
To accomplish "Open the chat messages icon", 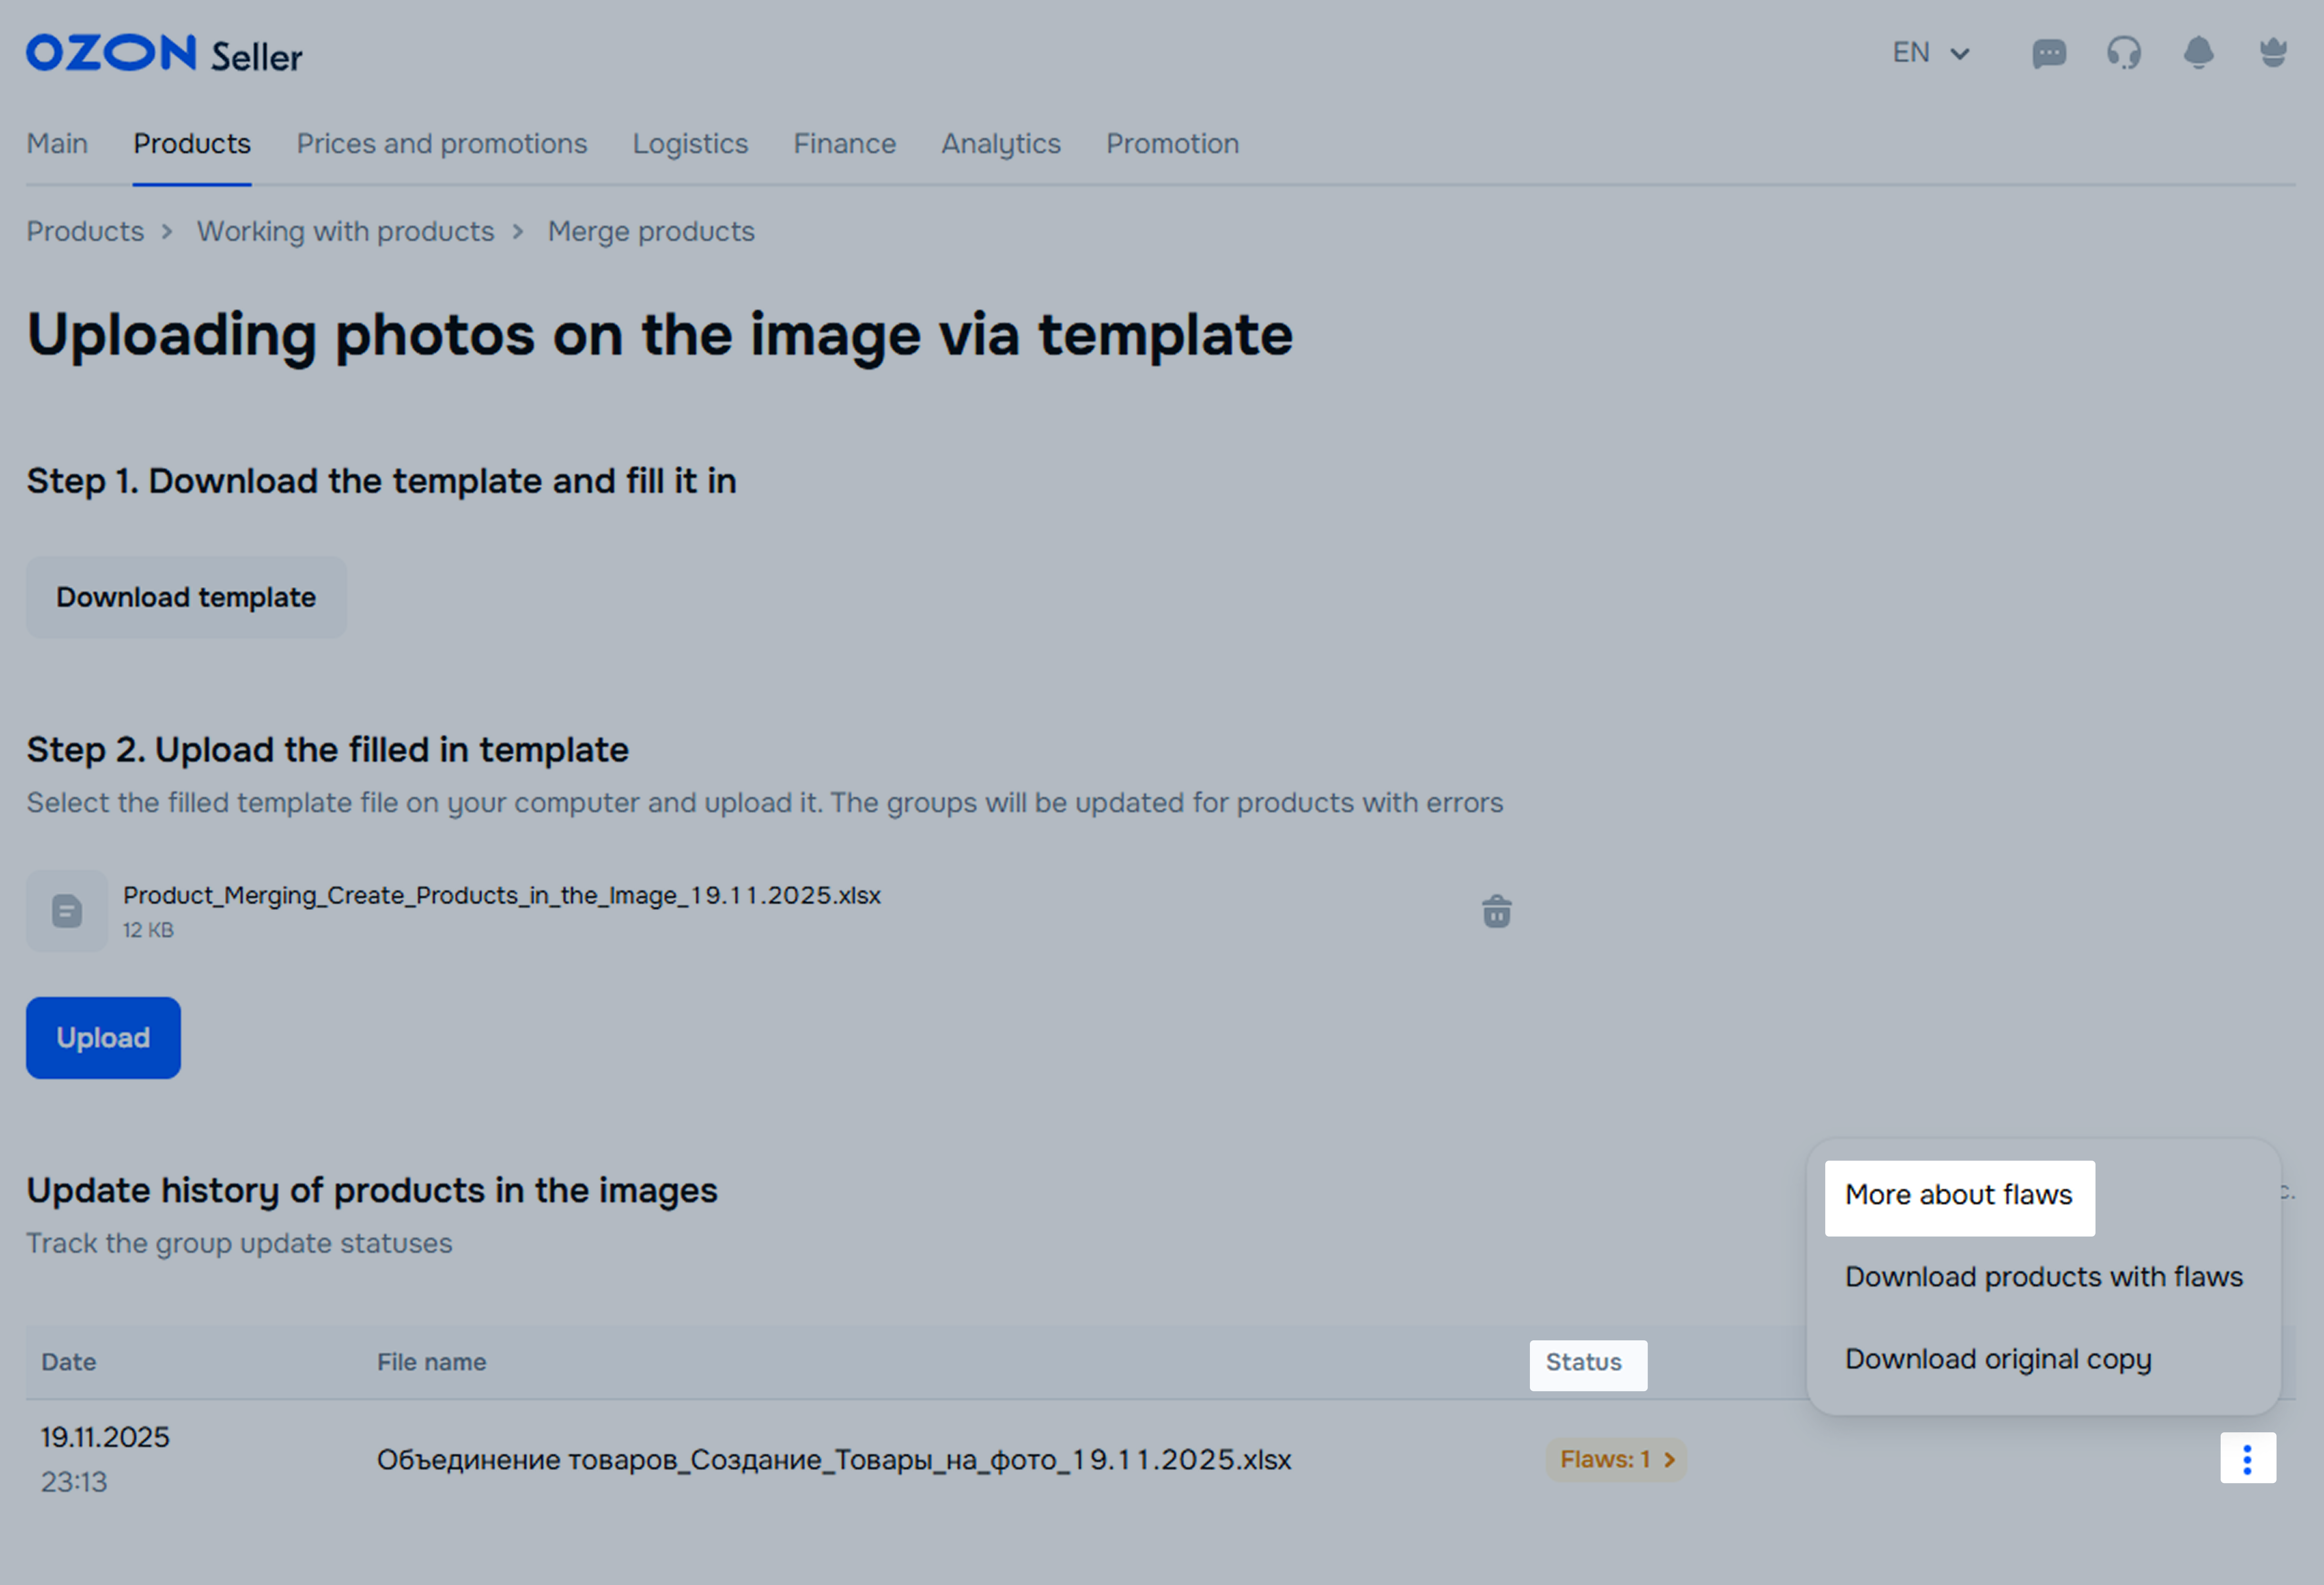I will [x=2049, y=53].
